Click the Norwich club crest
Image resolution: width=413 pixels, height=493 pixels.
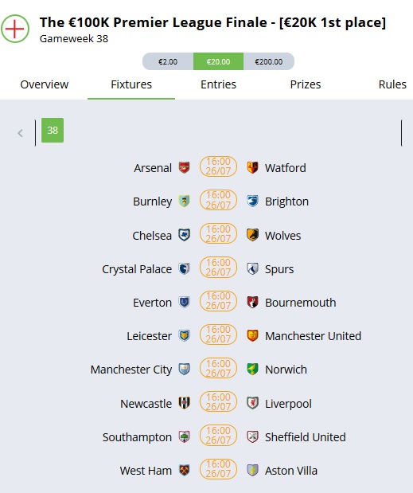252,369
